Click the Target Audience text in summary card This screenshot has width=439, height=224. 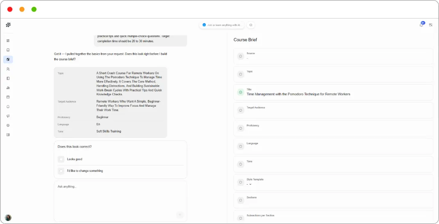tap(129, 106)
